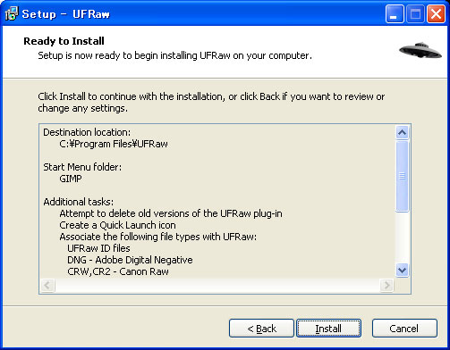
Task: Click the horizontal scrollbar track
Action: click(x=217, y=286)
